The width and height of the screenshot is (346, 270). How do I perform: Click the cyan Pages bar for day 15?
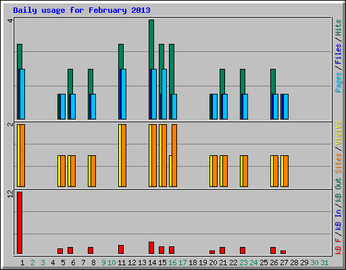pos(164,94)
